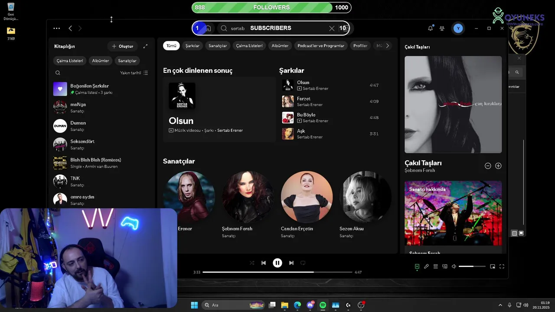Viewport: 555px width, 312px height.
Task: Open TNK artist in library
Action: point(102,181)
